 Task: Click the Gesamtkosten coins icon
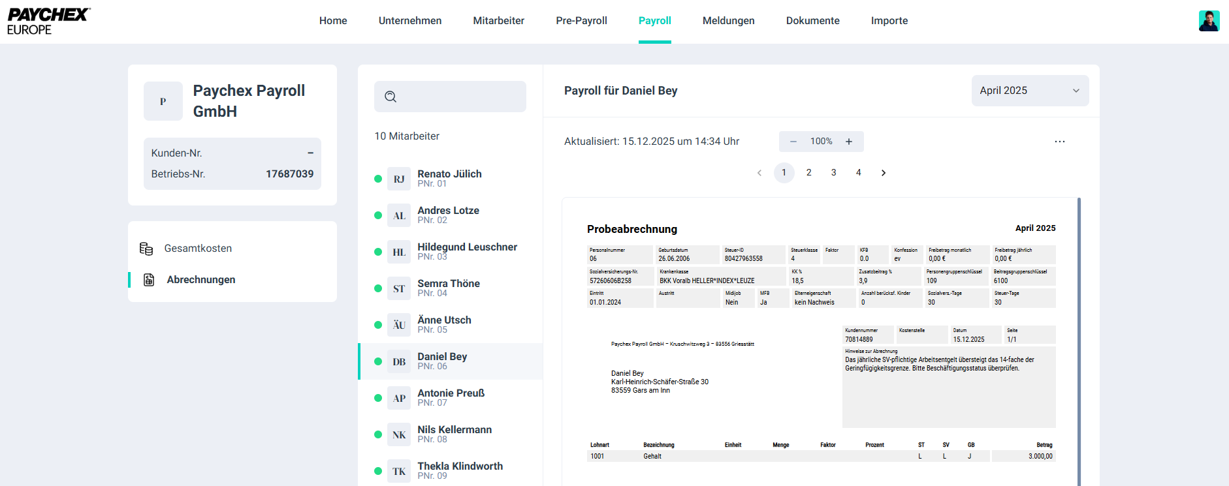[x=146, y=249]
